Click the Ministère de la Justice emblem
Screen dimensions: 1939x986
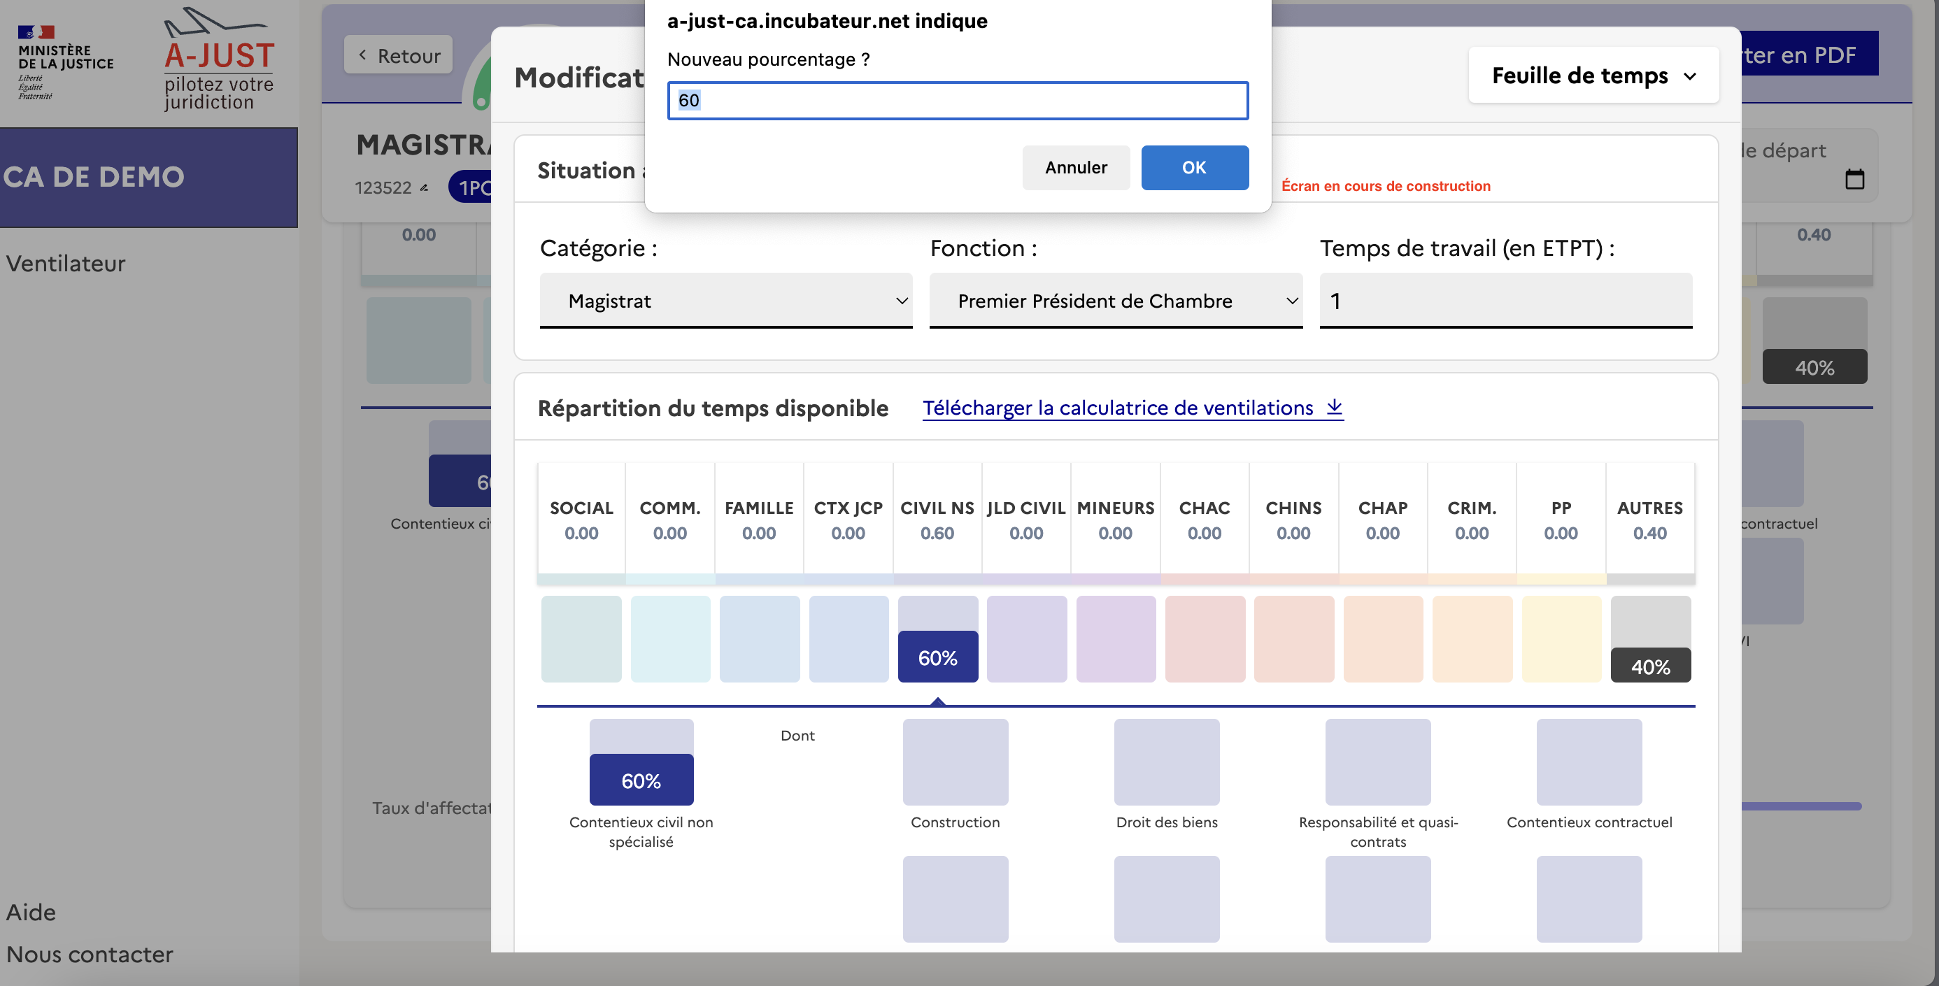pos(36,32)
